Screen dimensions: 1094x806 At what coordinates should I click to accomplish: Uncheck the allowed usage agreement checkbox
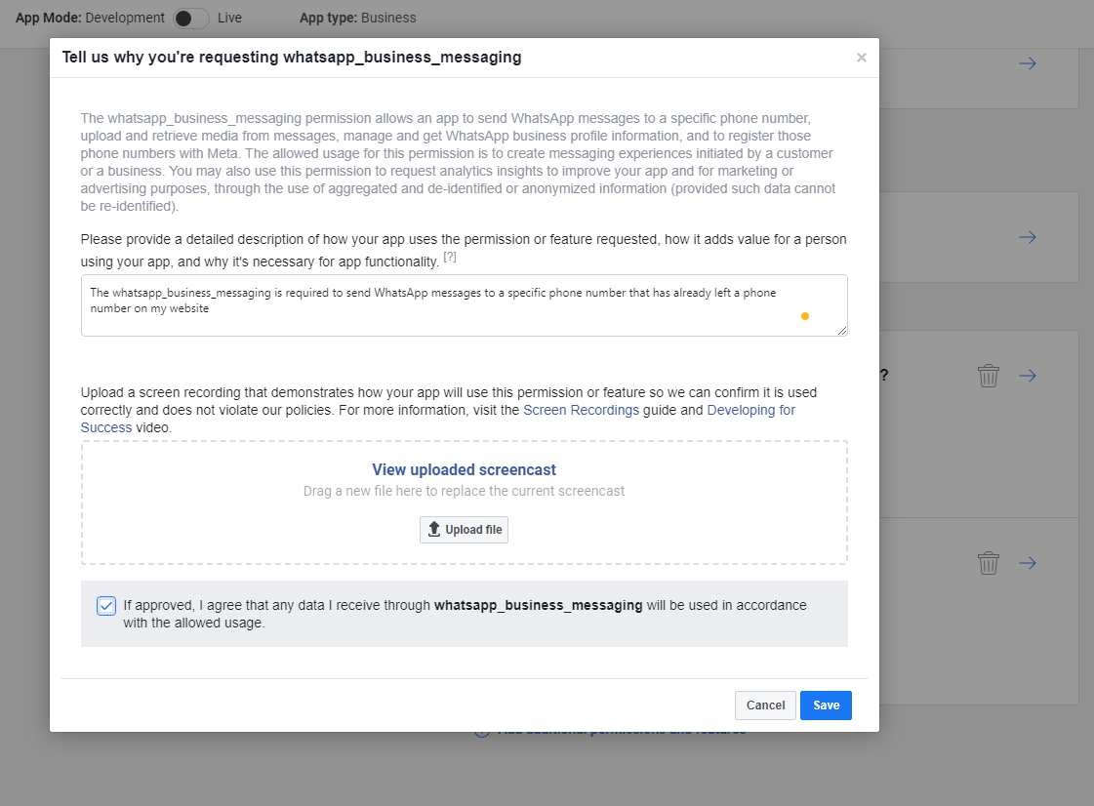[x=106, y=606]
